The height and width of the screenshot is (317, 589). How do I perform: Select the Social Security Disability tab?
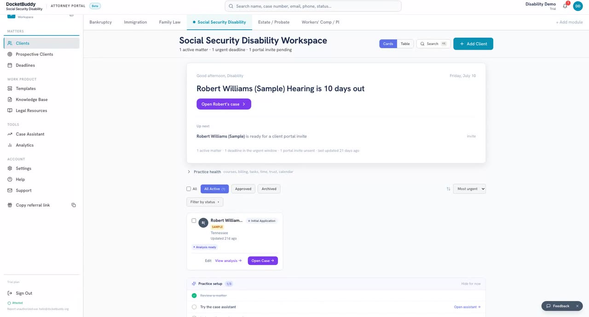219,22
